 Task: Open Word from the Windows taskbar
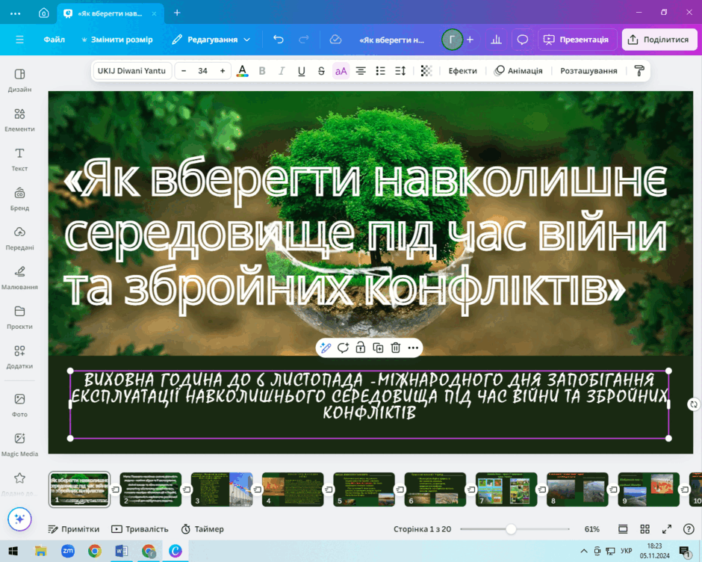click(x=121, y=551)
